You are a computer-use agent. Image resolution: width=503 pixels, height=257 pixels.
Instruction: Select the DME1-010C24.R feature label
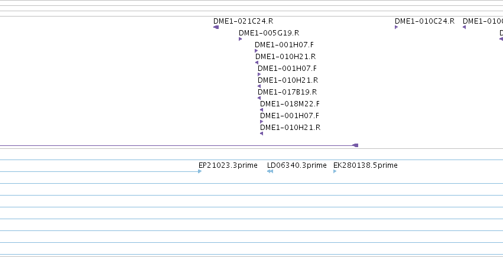point(424,21)
